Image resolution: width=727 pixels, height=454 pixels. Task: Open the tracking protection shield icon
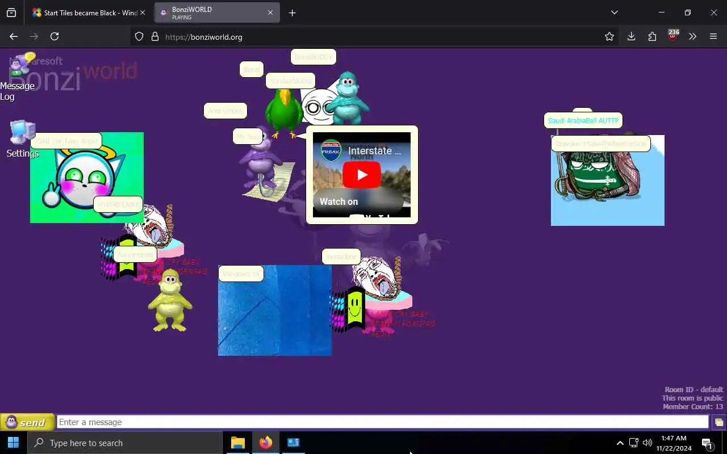click(139, 37)
